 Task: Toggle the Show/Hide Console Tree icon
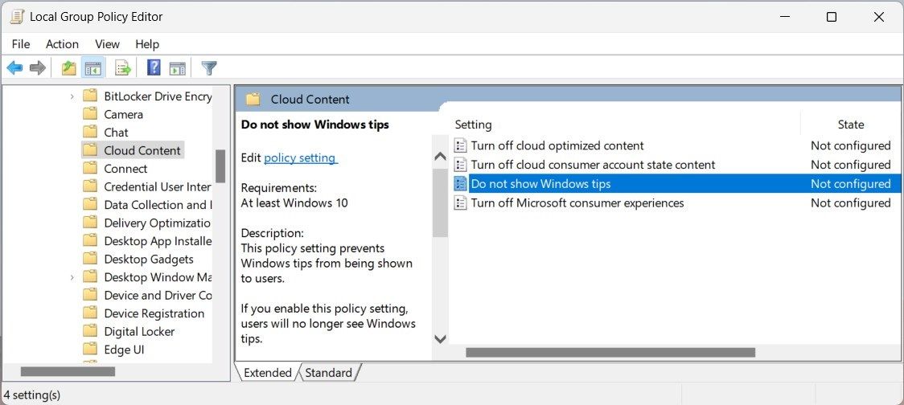93,68
